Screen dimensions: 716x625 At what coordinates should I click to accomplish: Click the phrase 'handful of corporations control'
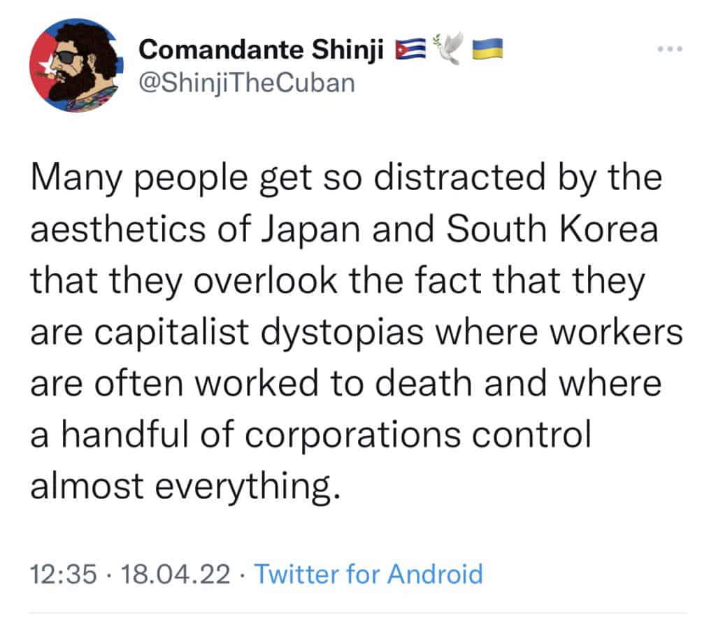[x=327, y=434]
